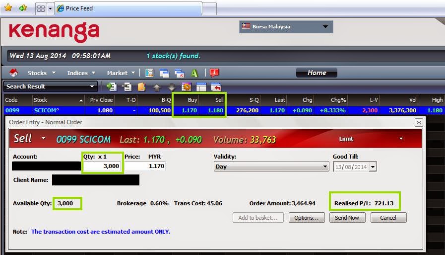445x255 pixels.
Task: Expand the Search Result dropdown
Action: click(x=92, y=86)
